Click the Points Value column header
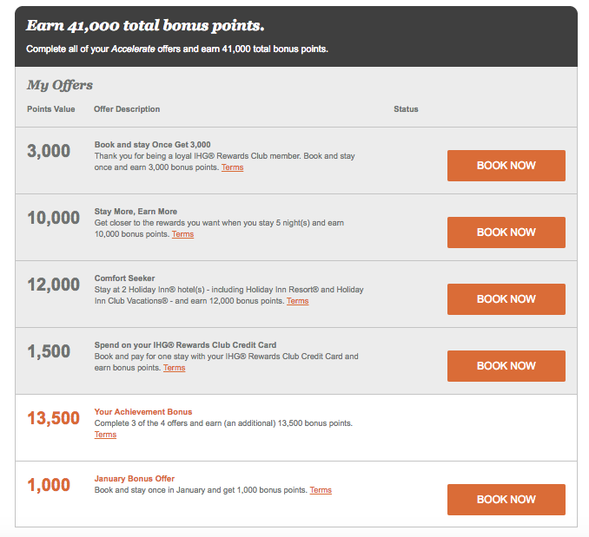The width and height of the screenshot is (589, 537). [x=51, y=109]
